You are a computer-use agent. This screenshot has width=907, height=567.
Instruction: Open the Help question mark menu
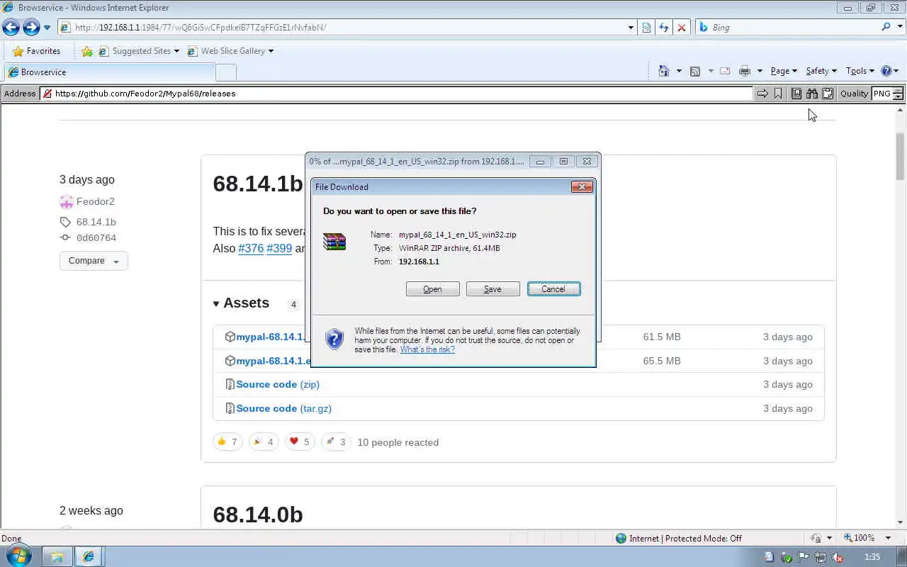click(889, 71)
